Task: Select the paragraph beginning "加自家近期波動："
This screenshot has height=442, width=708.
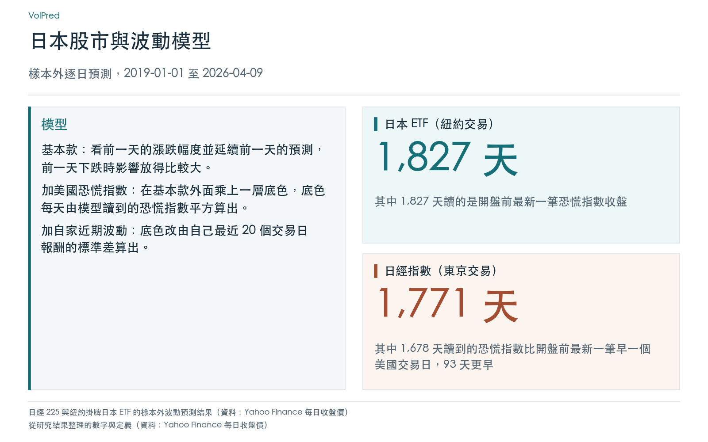Action: 174,239
